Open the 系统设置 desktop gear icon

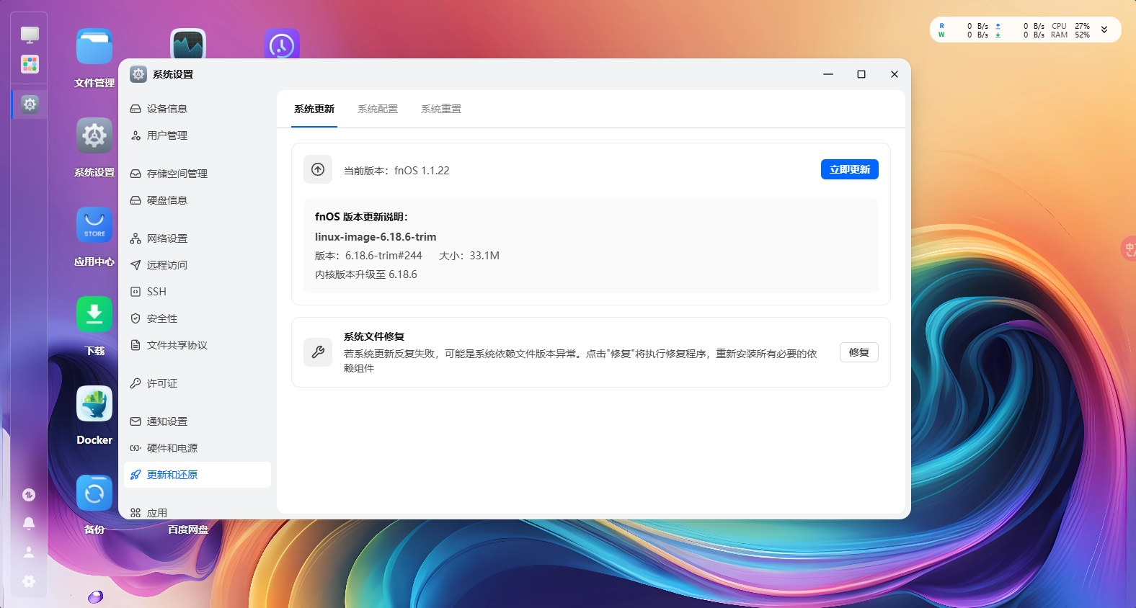pos(94,135)
